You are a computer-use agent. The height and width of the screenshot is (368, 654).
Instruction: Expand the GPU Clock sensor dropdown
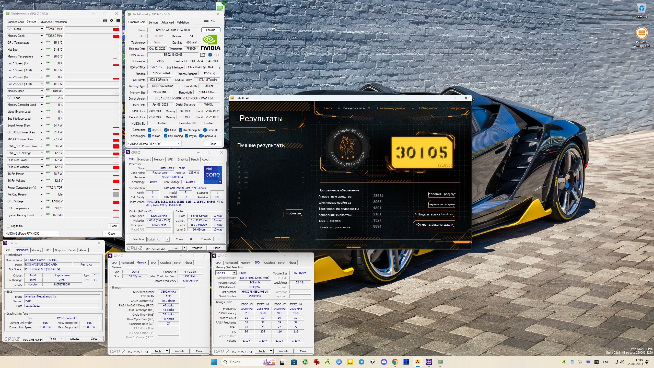[x=42, y=29]
